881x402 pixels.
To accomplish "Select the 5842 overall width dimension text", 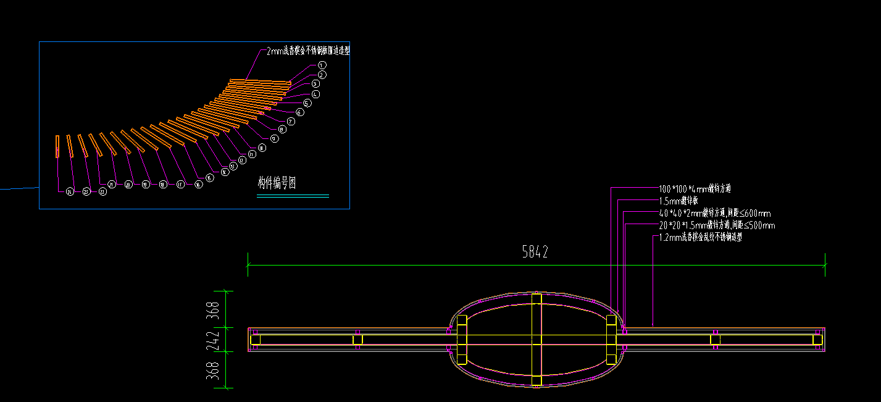I will point(535,252).
